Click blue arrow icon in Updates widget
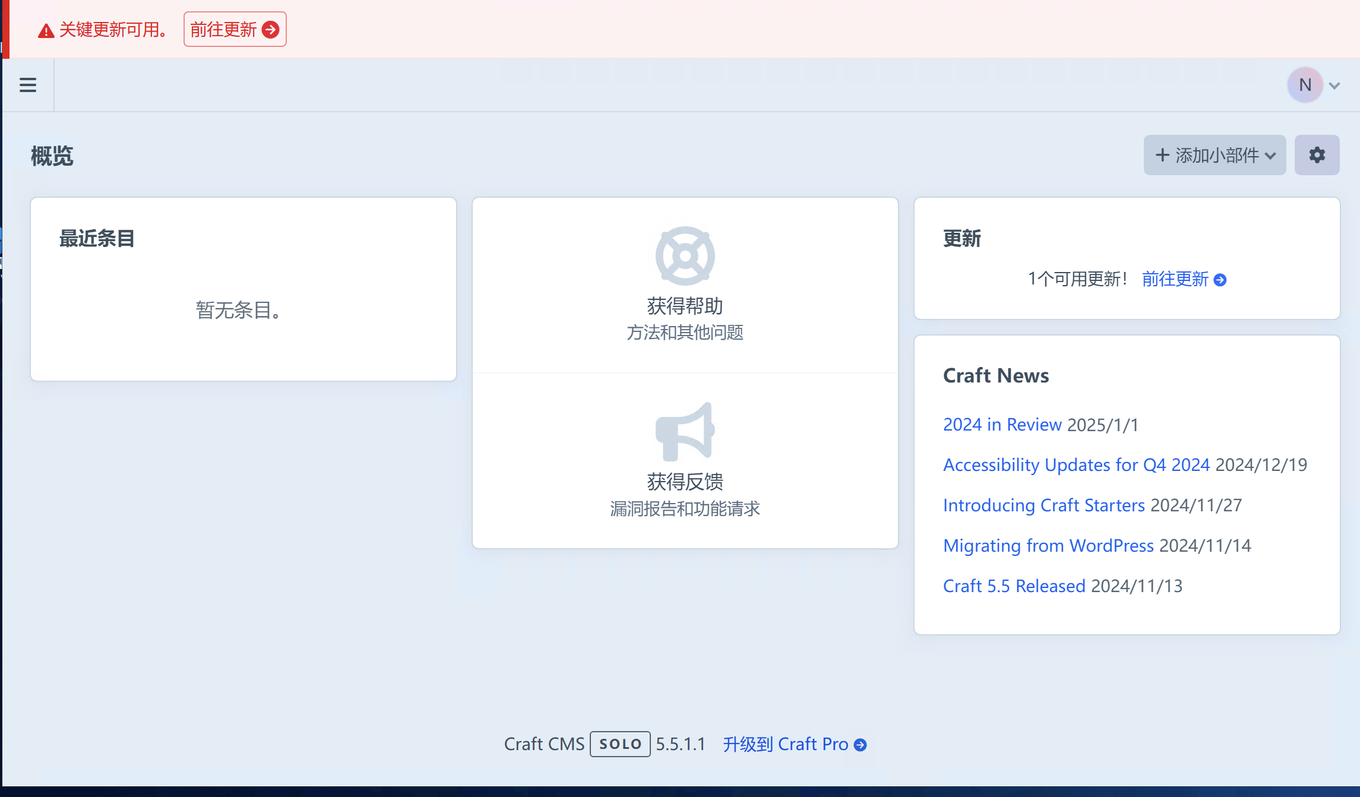Viewport: 1360px width, 797px height. [x=1220, y=280]
